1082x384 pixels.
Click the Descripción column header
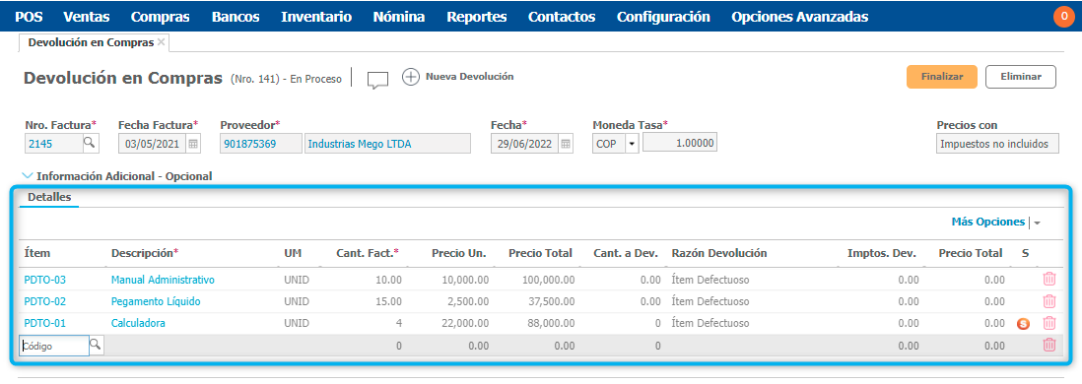coord(145,253)
